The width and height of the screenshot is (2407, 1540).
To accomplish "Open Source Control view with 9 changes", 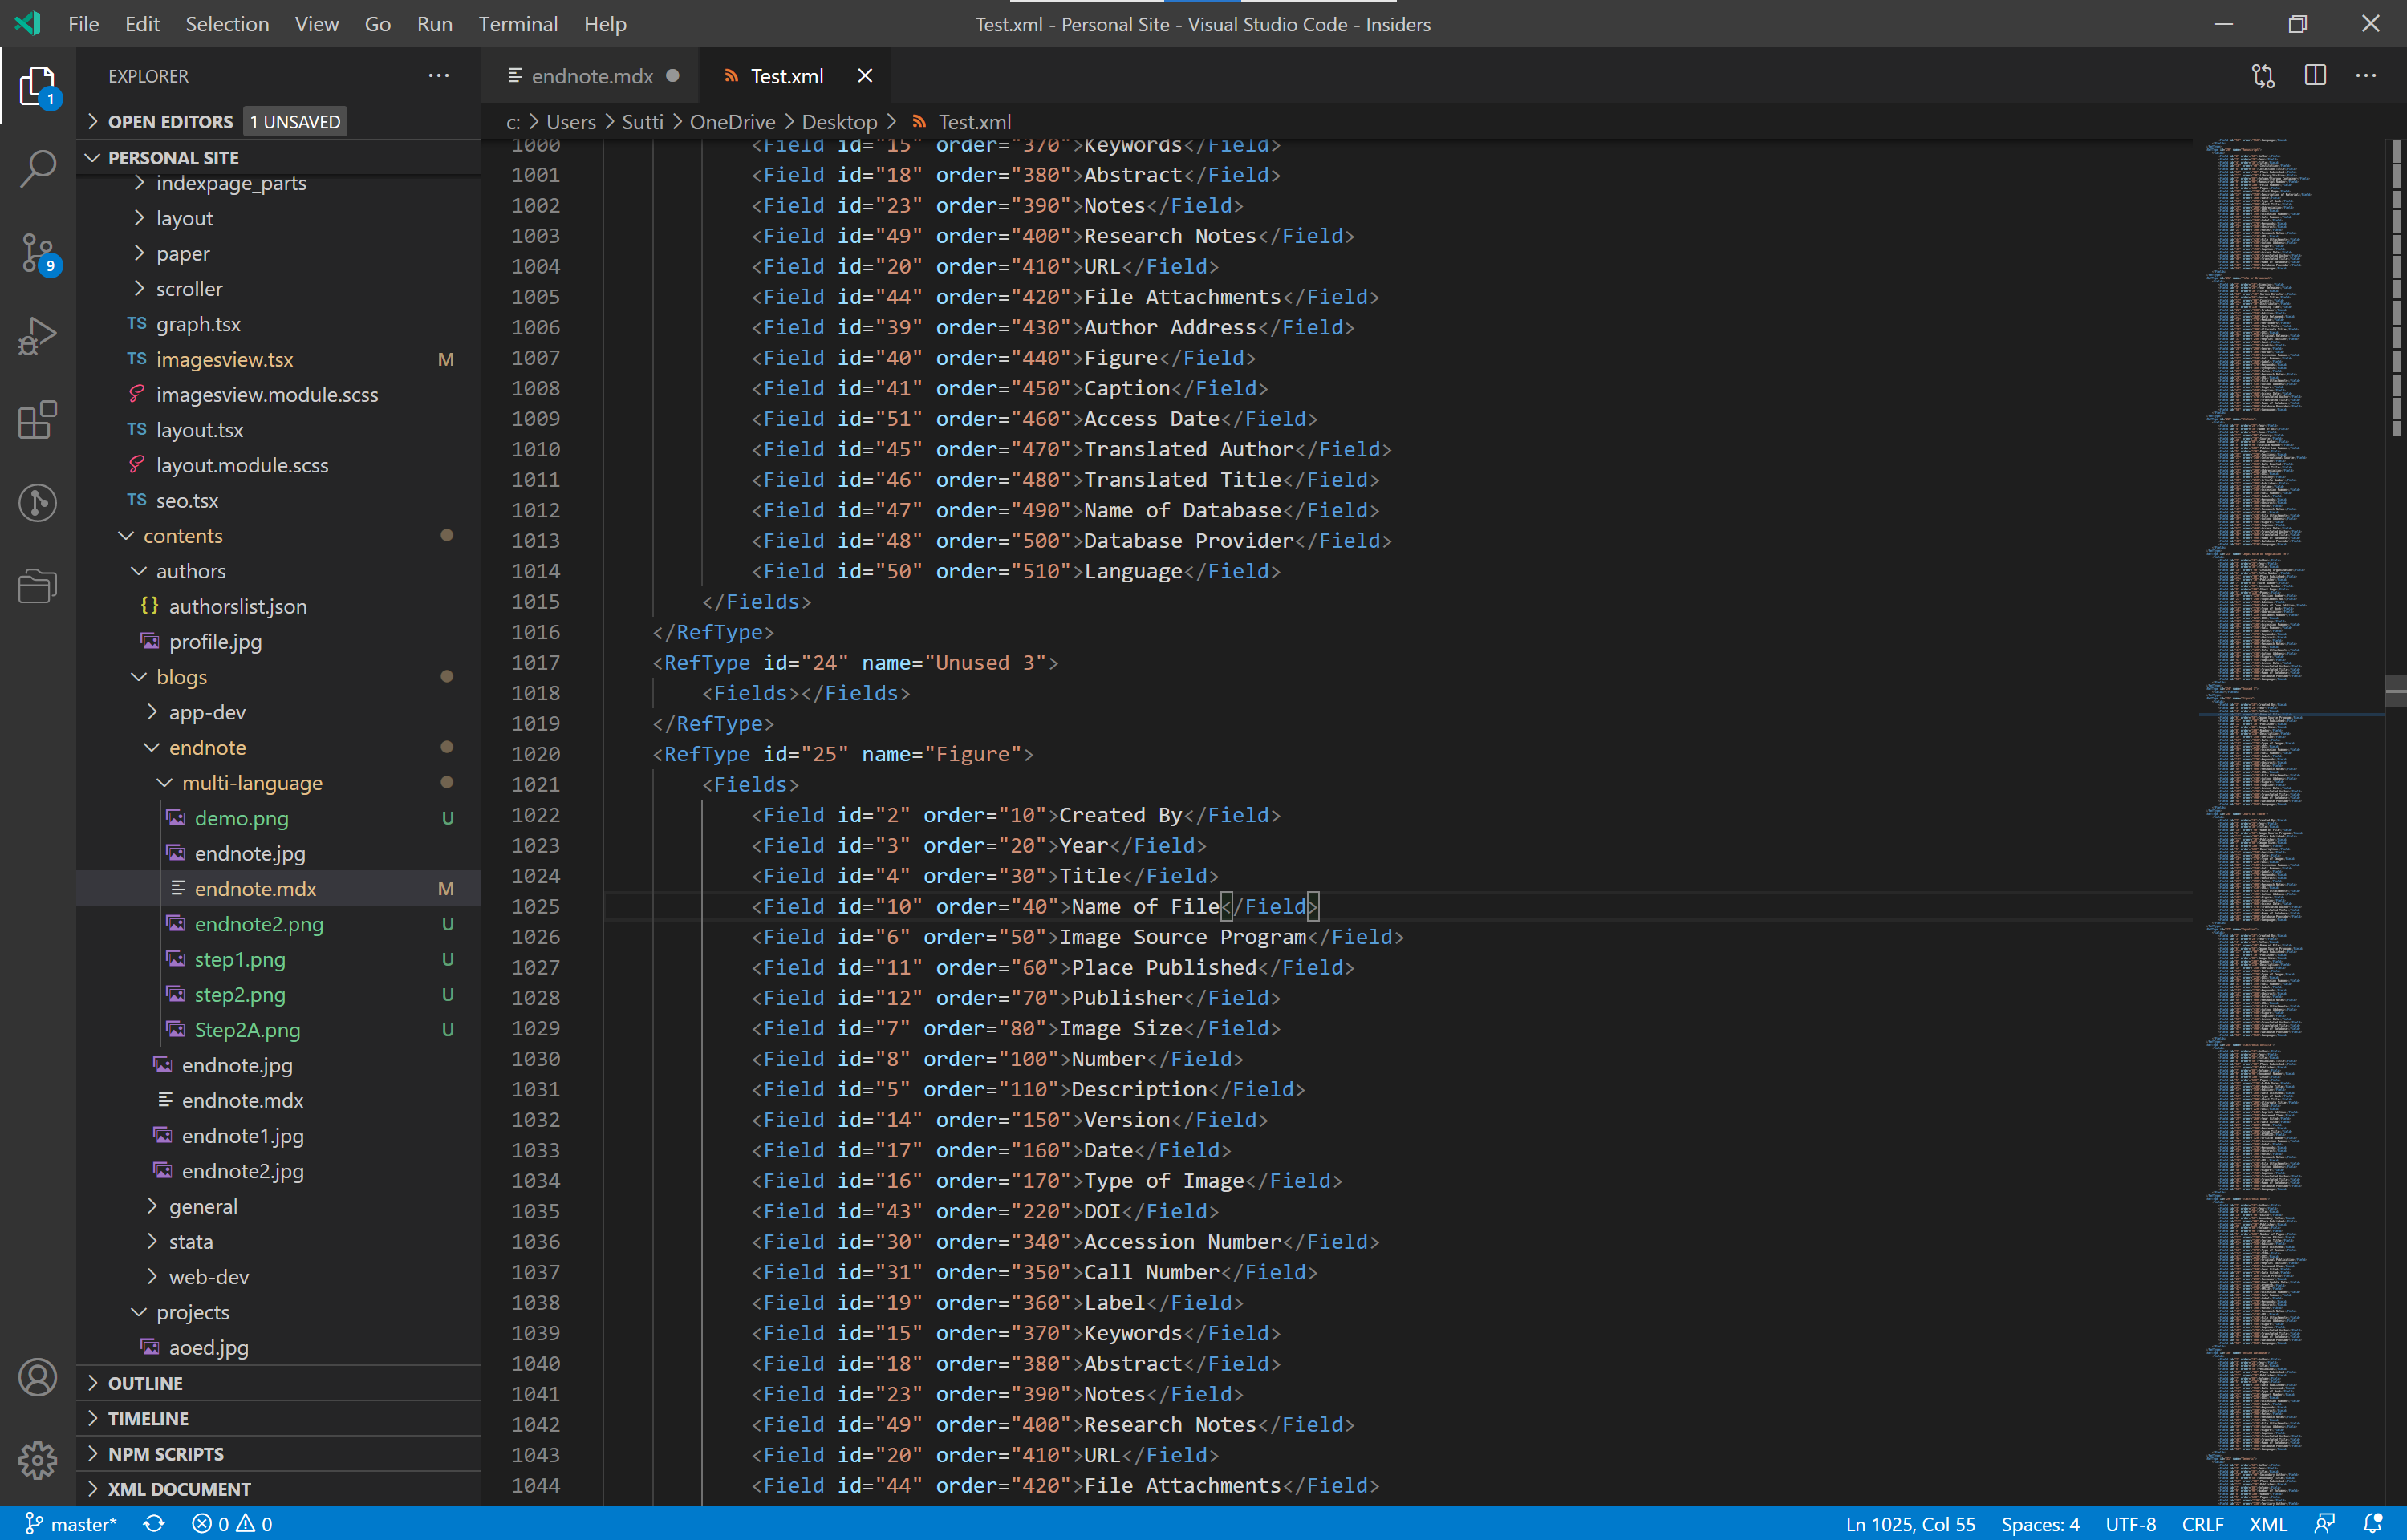I will (37, 253).
